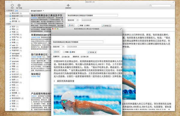Select the 有道学堂 tag
The image size is (180, 116).
pyautogui.click(x=16, y=50)
